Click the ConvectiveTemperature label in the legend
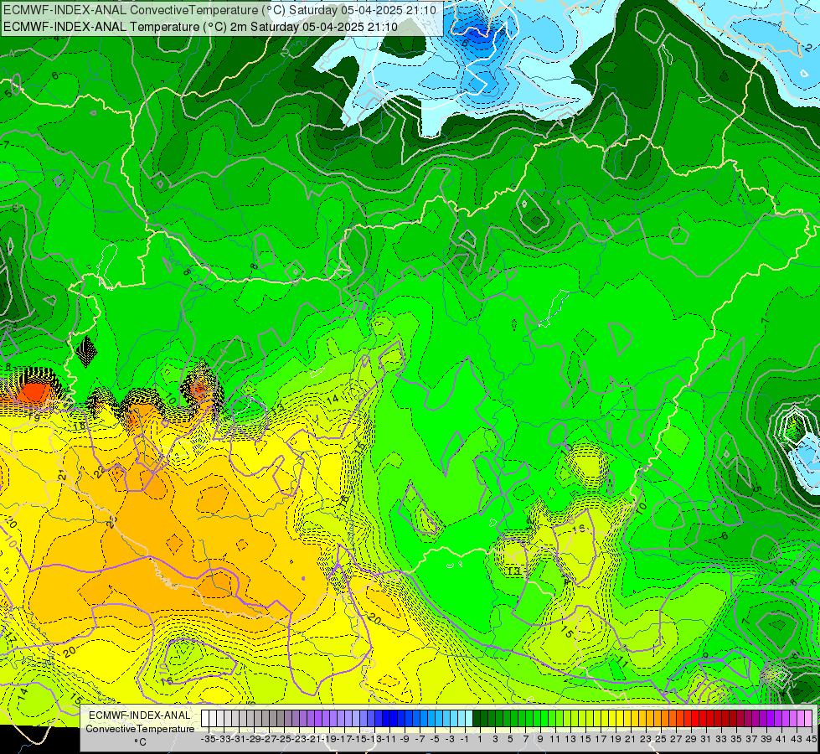The width and height of the screenshot is (820, 754). pyautogui.click(x=140, y=728)
